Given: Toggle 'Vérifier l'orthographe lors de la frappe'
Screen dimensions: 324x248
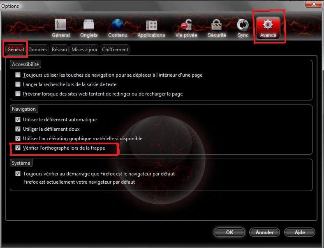Looking at the screenshot, I should coord(18,148).
